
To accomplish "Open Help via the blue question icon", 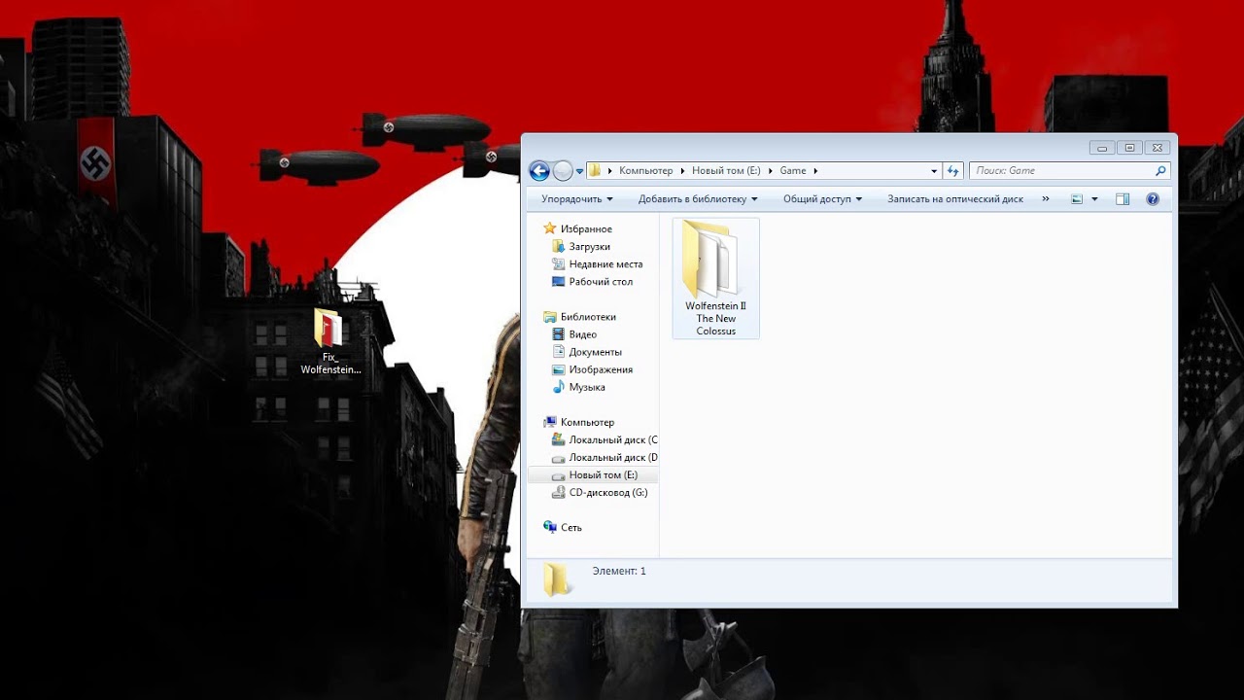I will coord(1153,199).
